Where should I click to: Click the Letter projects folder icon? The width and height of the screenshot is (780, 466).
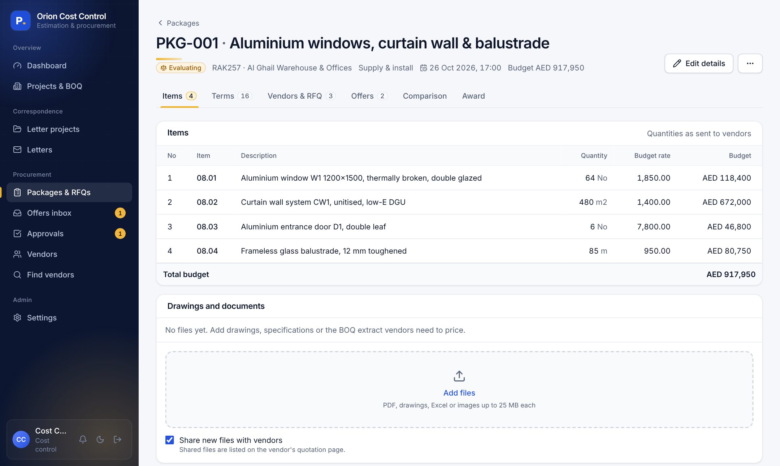[x=17, y=129]
